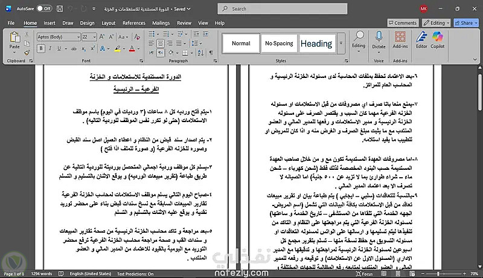Click the Copy icon in Clipboard group

click(x=27, y=44)
